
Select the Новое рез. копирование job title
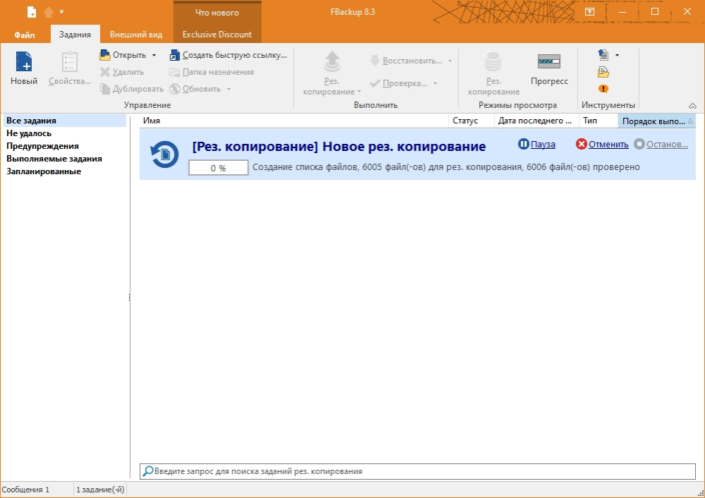pyautogui.click(x=339, y=147)
